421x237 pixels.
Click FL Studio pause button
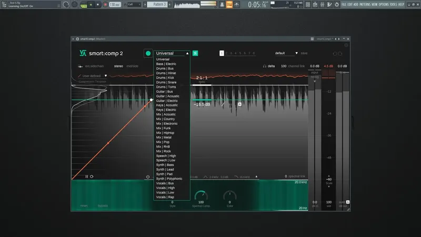91,5
